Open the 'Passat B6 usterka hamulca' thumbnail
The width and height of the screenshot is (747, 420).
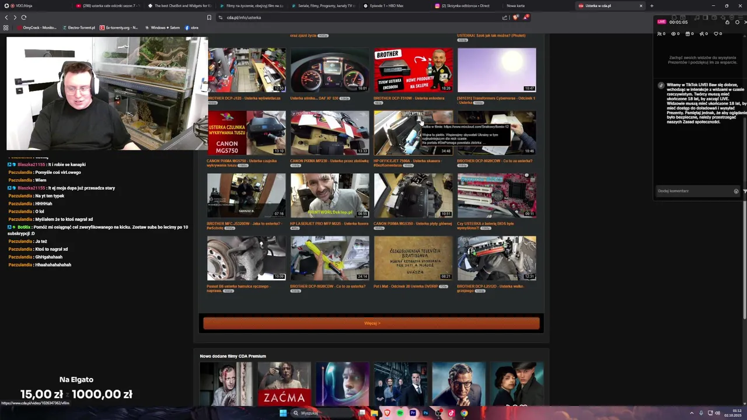tap(246, 258)
